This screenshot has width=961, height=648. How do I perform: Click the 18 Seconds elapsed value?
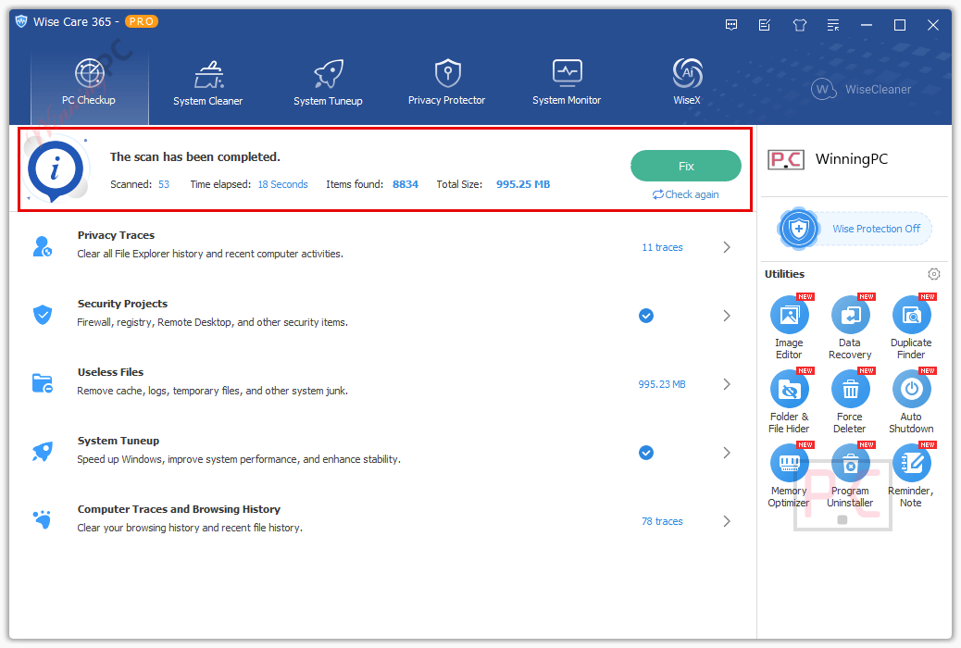[x=283, y=184]
